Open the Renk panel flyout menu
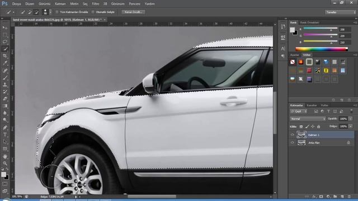The width and height of the screenshot is (358, 201). (355, 22)
